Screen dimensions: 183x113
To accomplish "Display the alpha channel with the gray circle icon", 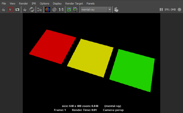I will (x=54, y=10).
